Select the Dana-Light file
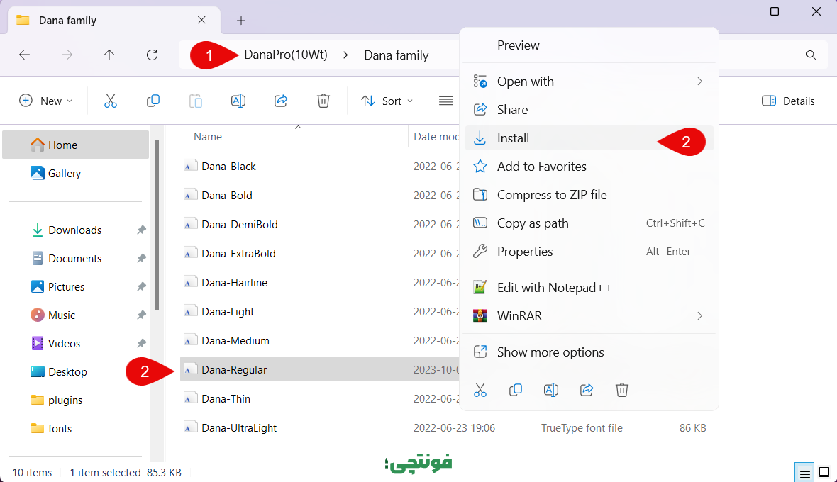The image size is (837, 482). click(228, 311)
